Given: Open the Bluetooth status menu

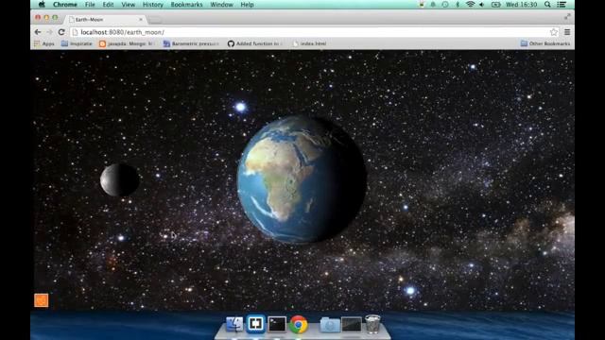Looking at the screenshot, I should pyautogui.click(x=458, y=5).
